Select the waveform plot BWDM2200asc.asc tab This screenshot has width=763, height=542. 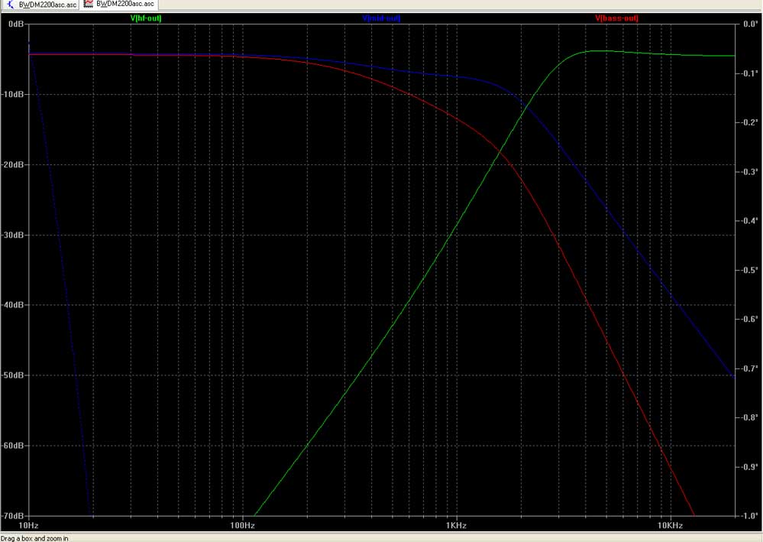pyautogui.click(x=119, y=4)
